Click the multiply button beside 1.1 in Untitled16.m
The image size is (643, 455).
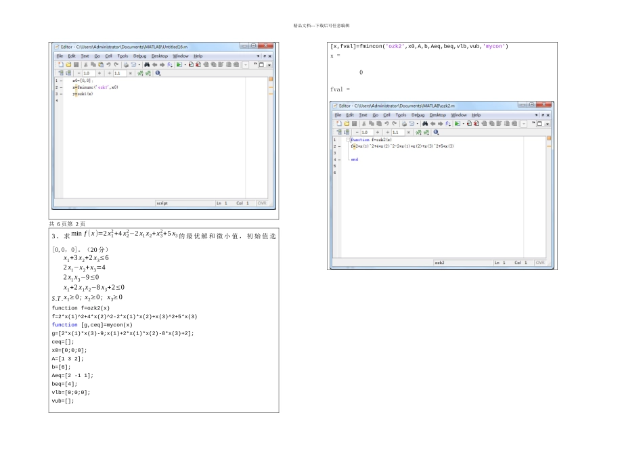[131, 73]
